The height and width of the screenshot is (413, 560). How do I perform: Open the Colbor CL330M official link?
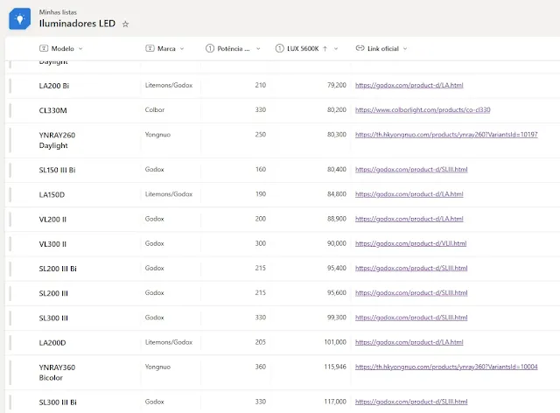(x=423, y=110)
